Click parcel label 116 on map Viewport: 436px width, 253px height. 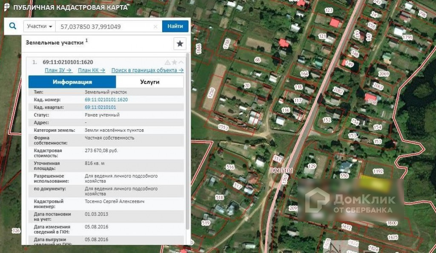(x=286, y=110)
